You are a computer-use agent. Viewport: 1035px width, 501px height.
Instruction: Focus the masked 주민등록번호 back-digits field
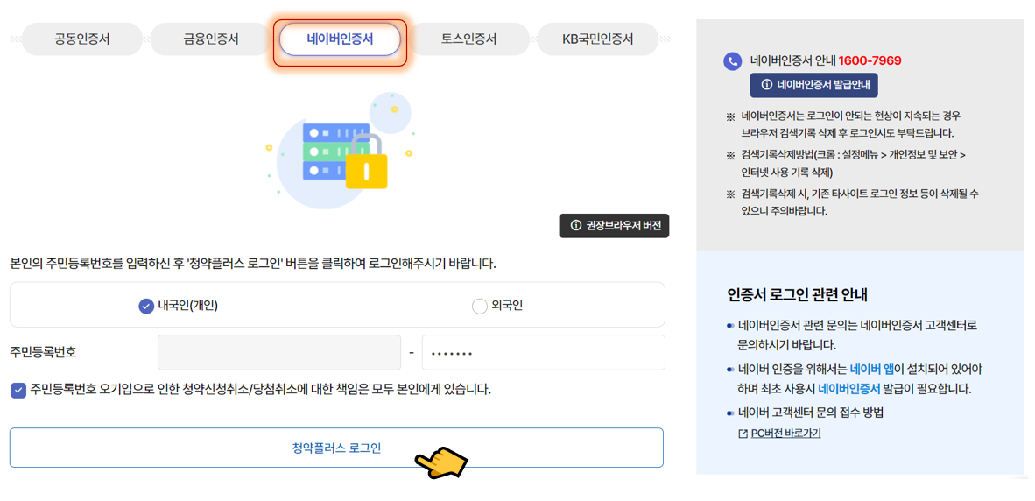pos(543,352)
